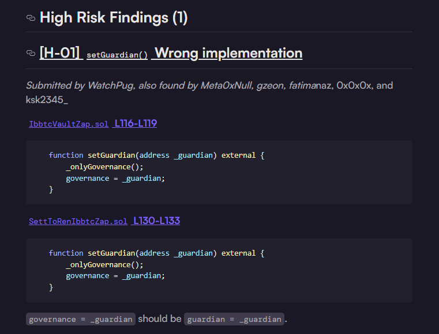Image resolution: width=439 pixels, height=334 pixels.
Task: Click inline code governance = _guardian
Action: pos(81,319)
